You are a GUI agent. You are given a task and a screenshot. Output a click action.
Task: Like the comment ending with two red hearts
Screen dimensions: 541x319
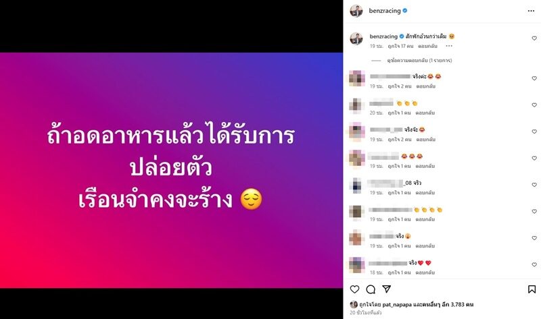pos(534,264)
